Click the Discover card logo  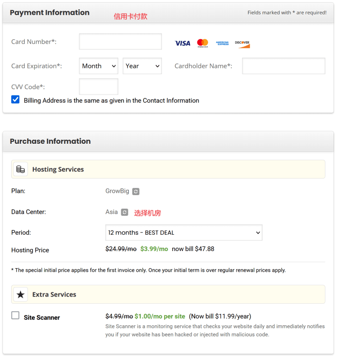click(242, 44)
